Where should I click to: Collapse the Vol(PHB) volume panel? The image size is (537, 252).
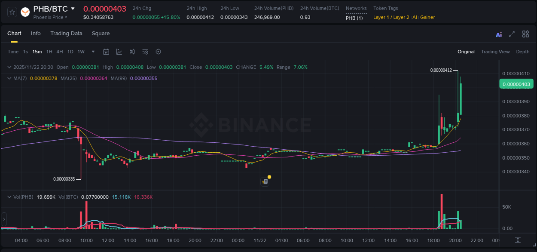click(9, 197)
